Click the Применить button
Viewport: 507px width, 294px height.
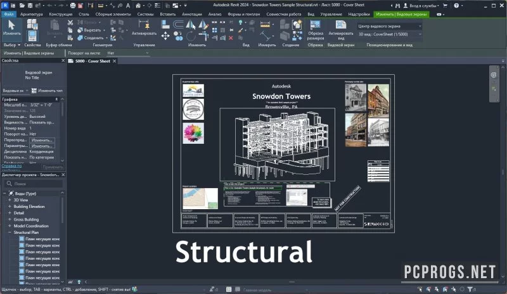pyautogui.click(x=53, y=167)
